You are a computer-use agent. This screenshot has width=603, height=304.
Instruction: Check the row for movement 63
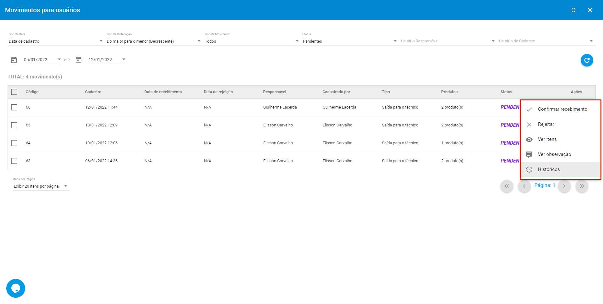[x=14, y=161]
